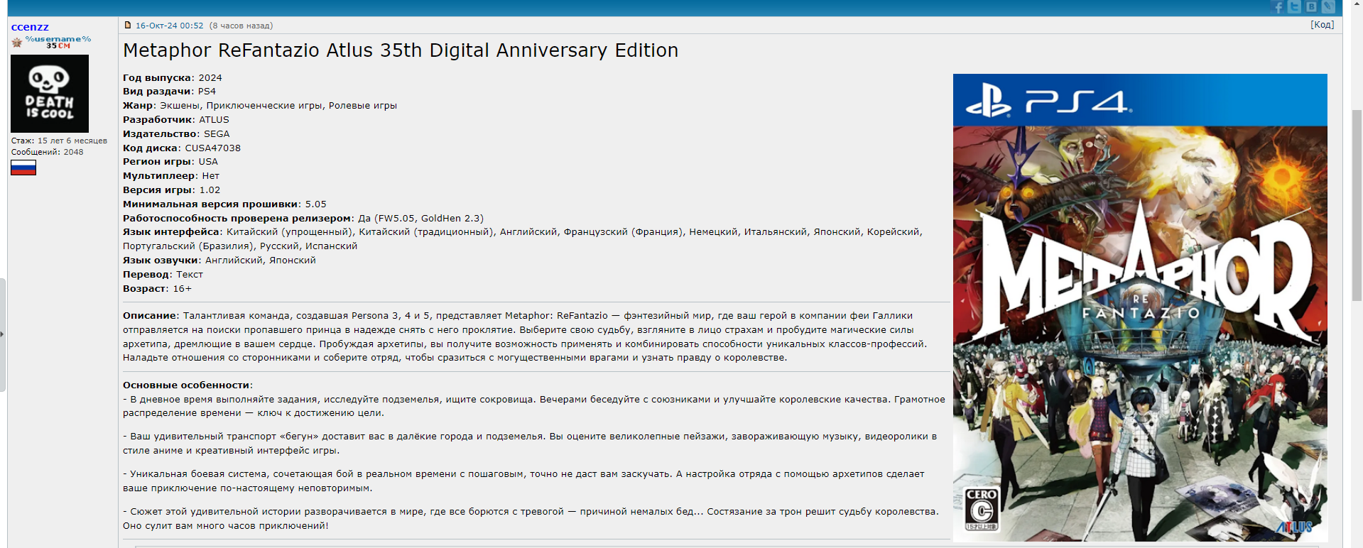This screenshot has height=548, width=1363.
Task: Click the post document icon beside the date
Action: [128, 25]
